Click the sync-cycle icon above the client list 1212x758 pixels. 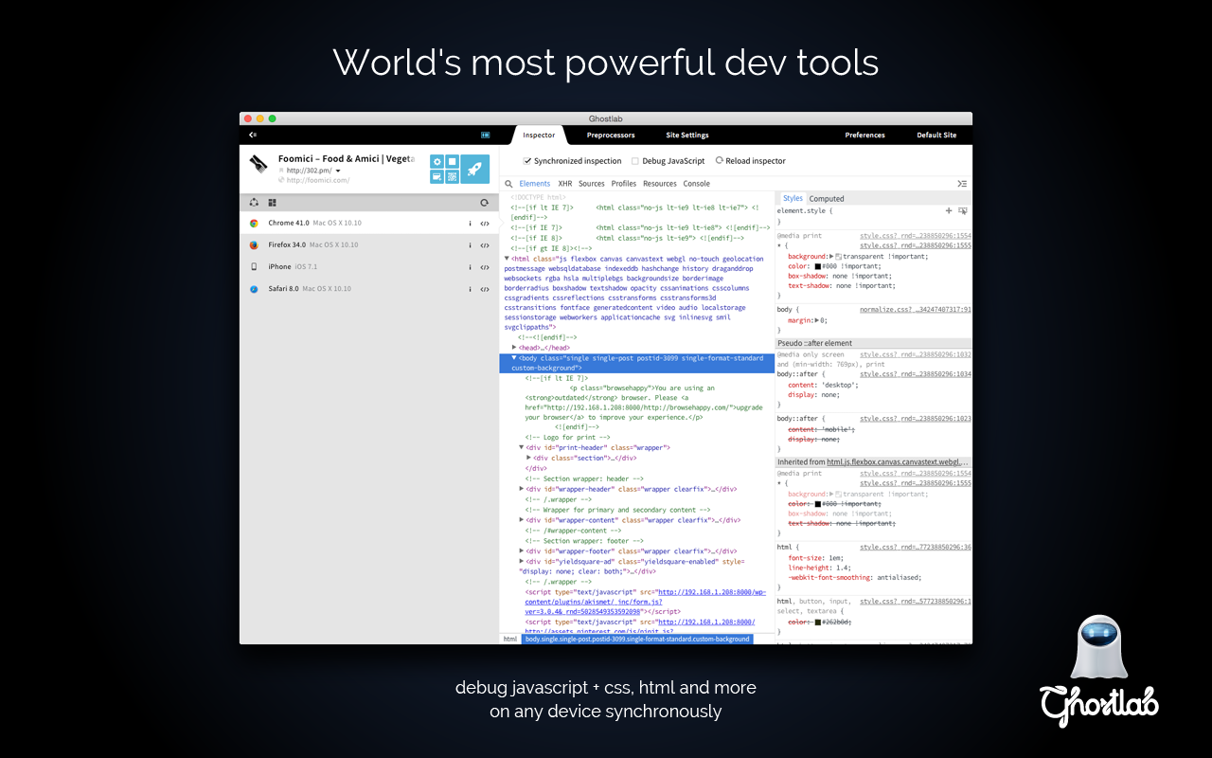(254, 202)
